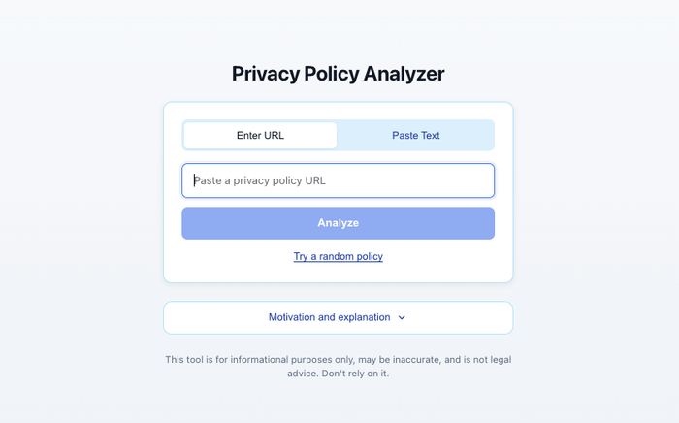Choose the Paste Text option in the tab bar
This screenshot has height=423, width=679.
(x=415, y=136)
